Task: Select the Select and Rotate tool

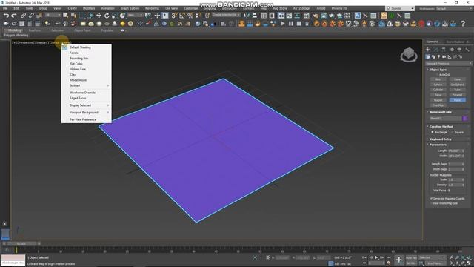Action: click(107, 16)
